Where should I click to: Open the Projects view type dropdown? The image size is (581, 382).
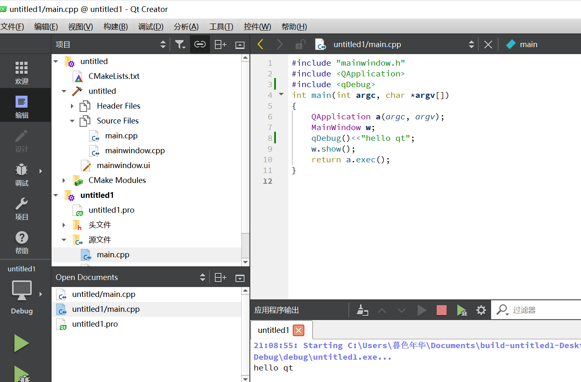pos(111,44)
